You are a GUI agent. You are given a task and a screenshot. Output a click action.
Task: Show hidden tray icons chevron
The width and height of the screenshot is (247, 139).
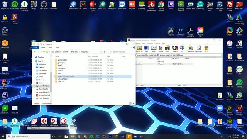point(222,136)
